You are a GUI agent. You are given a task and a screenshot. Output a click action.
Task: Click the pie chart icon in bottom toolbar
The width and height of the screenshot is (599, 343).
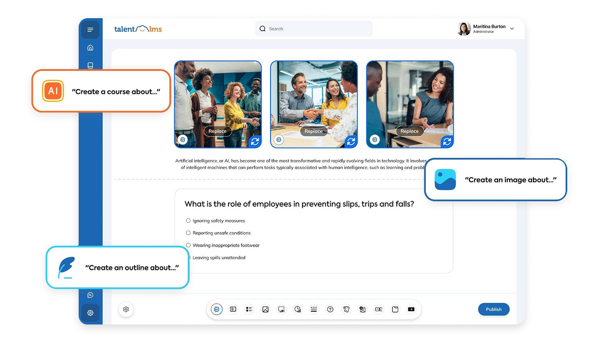coord(297,309)
